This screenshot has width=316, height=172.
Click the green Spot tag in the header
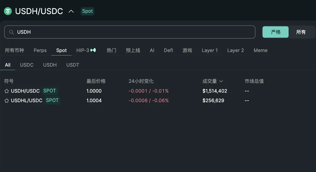point(87,11)
